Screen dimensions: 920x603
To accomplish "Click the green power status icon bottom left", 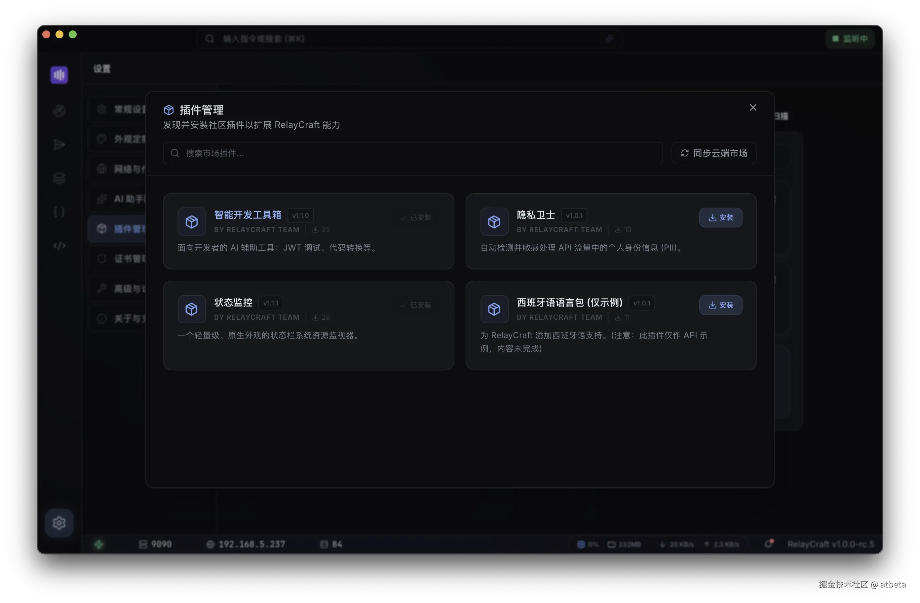I will coord(99,544).
